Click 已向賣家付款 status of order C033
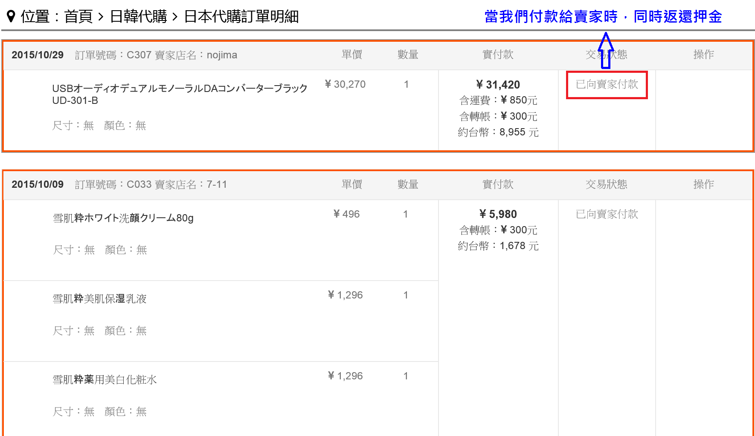This screenshot has width=755, height=436. point(607,214)
